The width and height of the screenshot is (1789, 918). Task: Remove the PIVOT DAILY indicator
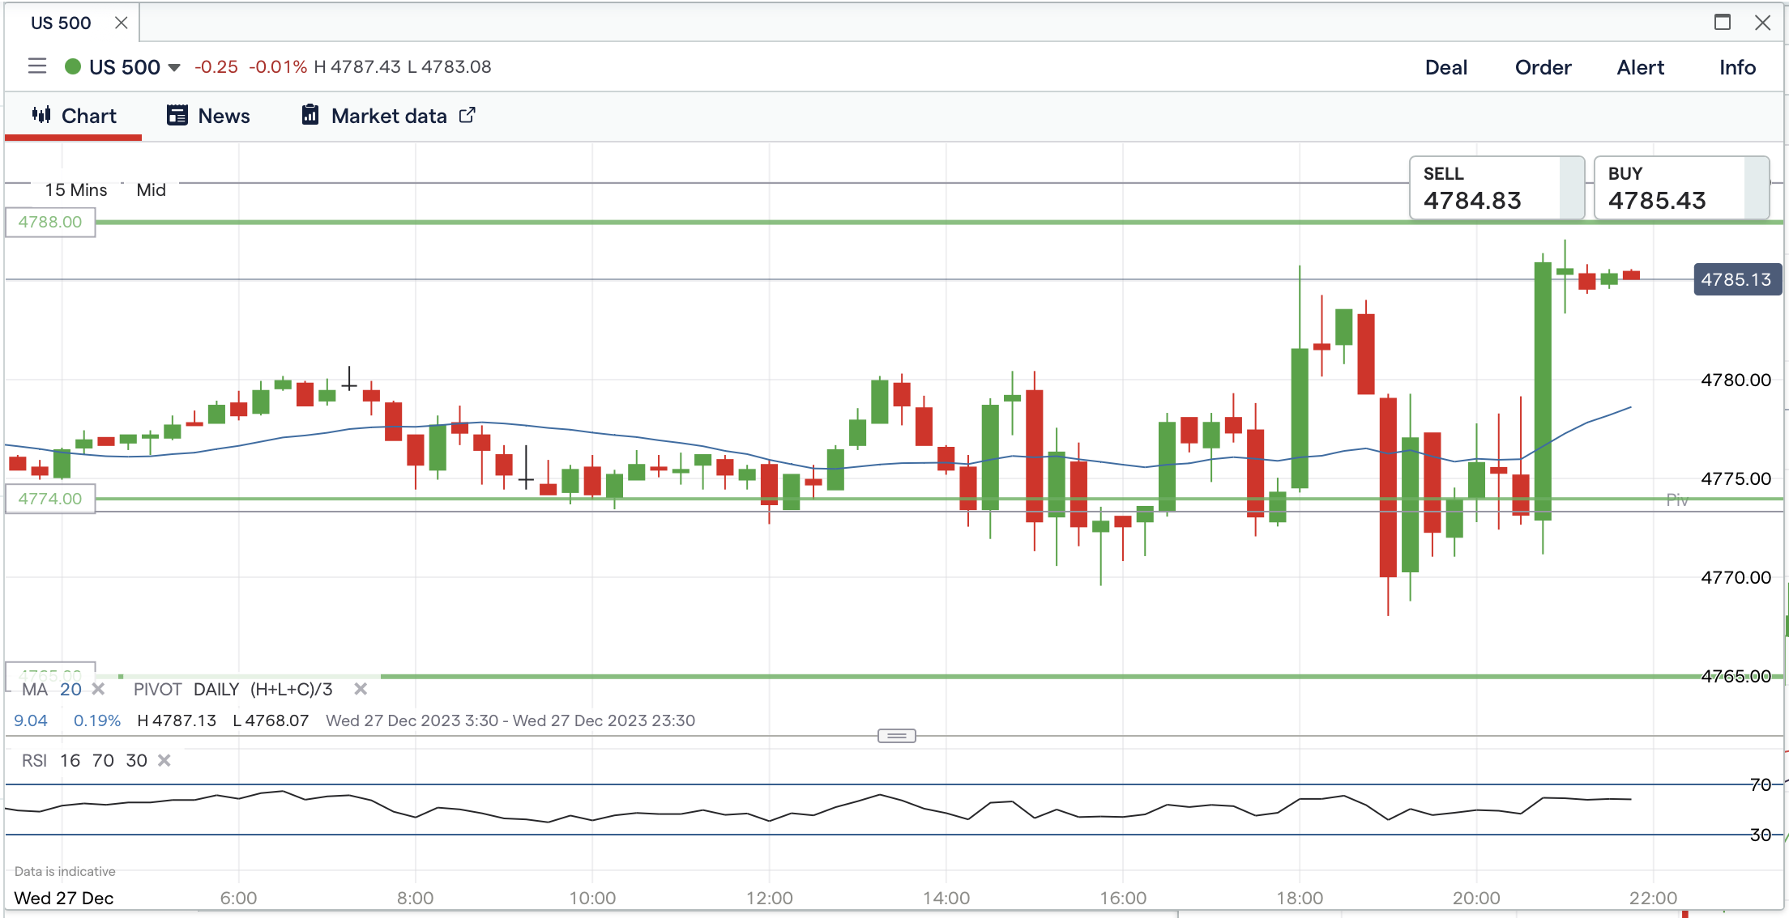point(361,689)
